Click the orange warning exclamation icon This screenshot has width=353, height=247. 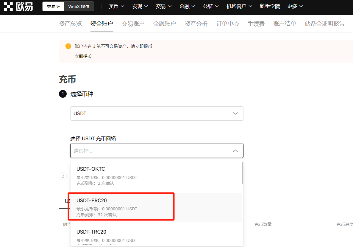tap(68, 46)
